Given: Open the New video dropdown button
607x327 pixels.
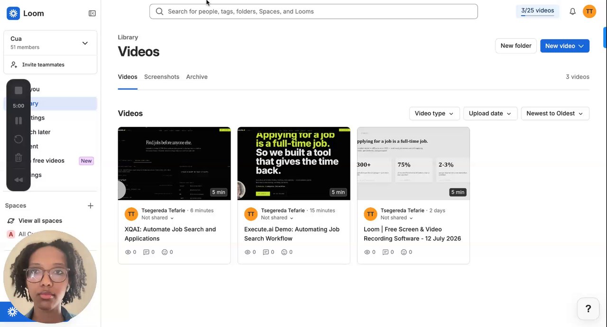Looking at the screenshot, I should (x=565, y=46).
